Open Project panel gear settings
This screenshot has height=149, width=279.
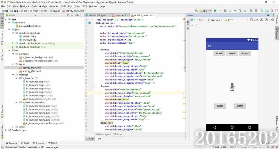pyautogui.click(x=77, y=15)
